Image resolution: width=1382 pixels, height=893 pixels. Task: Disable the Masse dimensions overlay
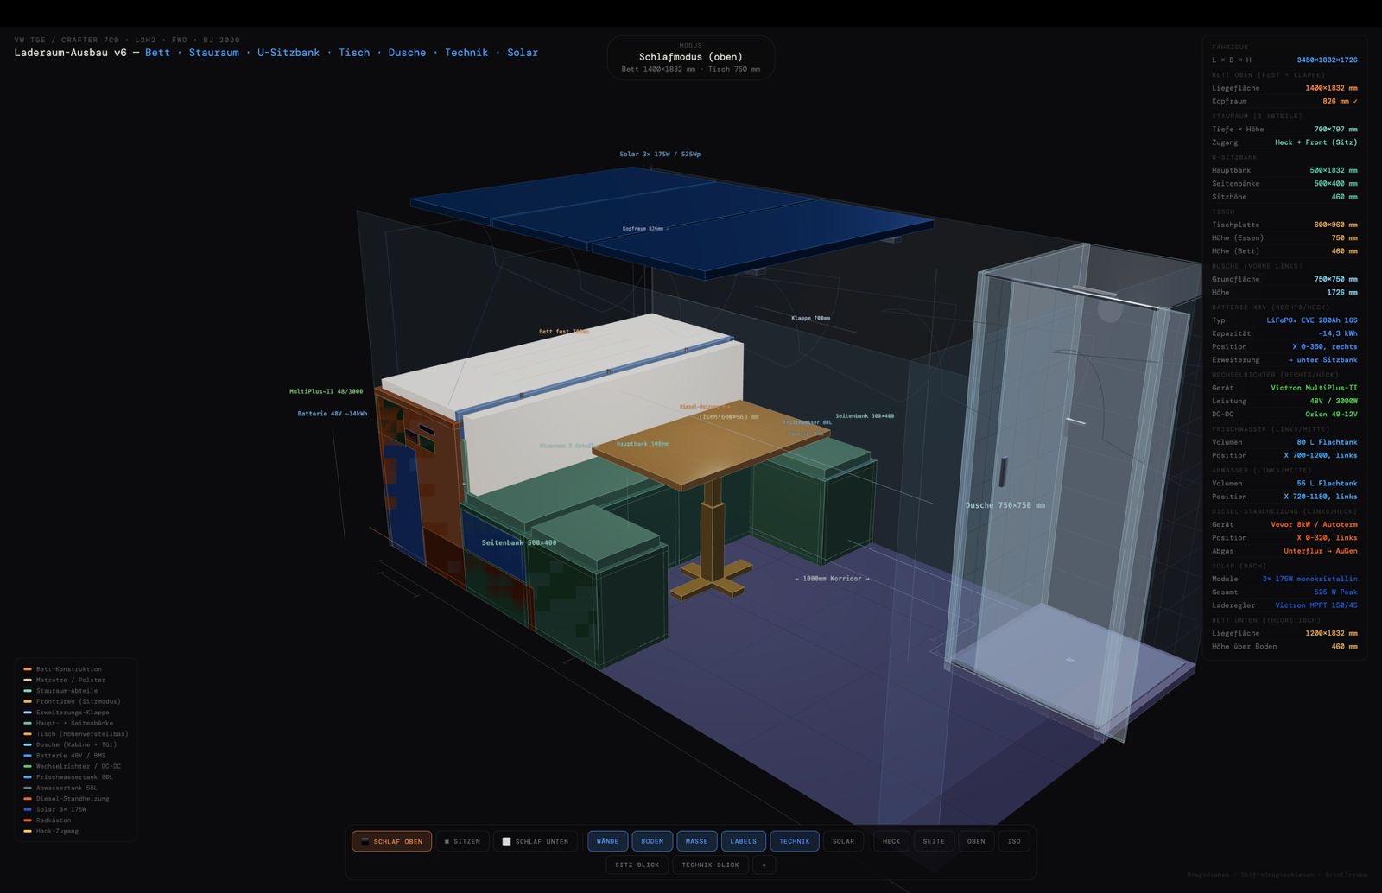click(696, 841)
